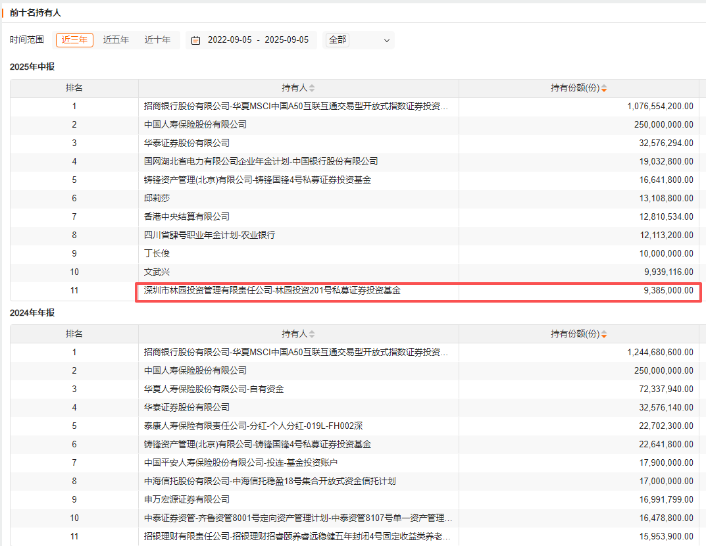Screen dimensions: 706x546
Task: Open the calendar date picker icon
Action: click(x=195, y=40)
